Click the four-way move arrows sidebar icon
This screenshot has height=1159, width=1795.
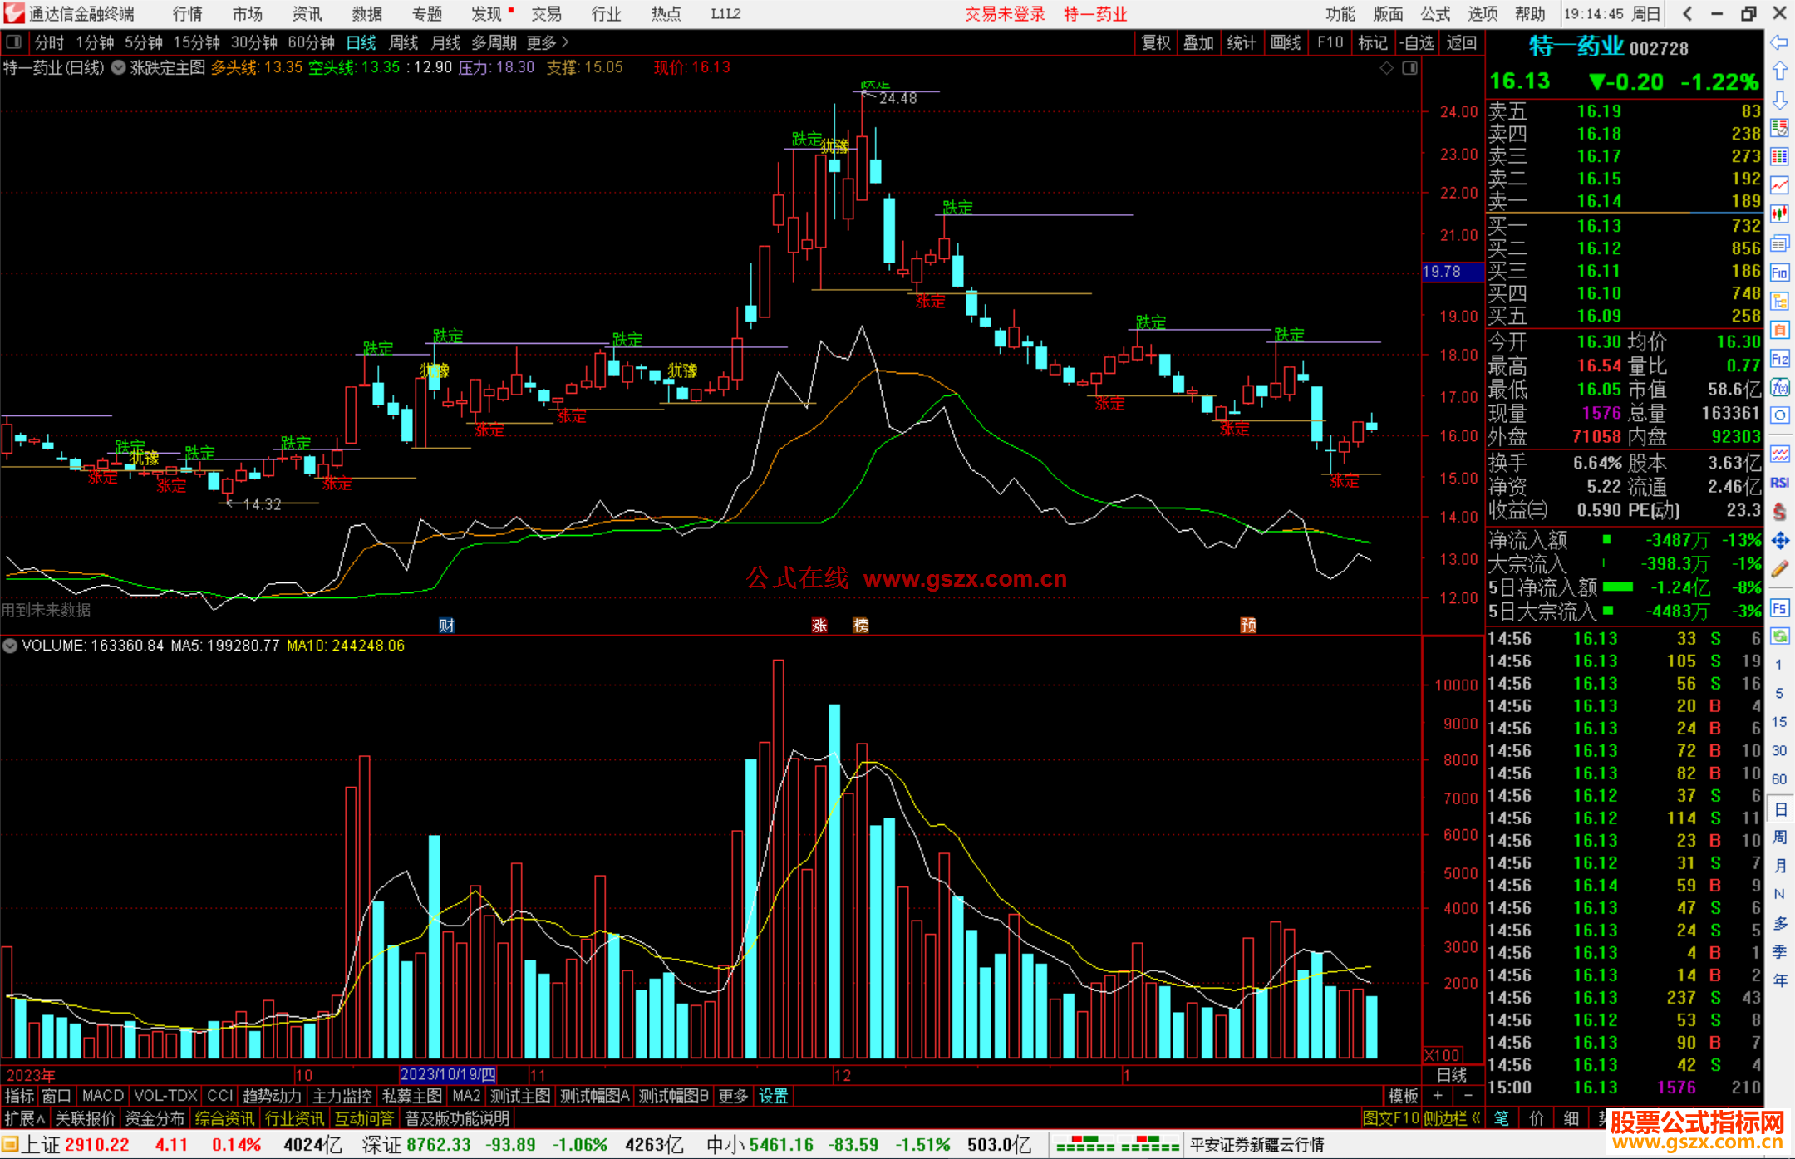click(x=1779, y=541)
